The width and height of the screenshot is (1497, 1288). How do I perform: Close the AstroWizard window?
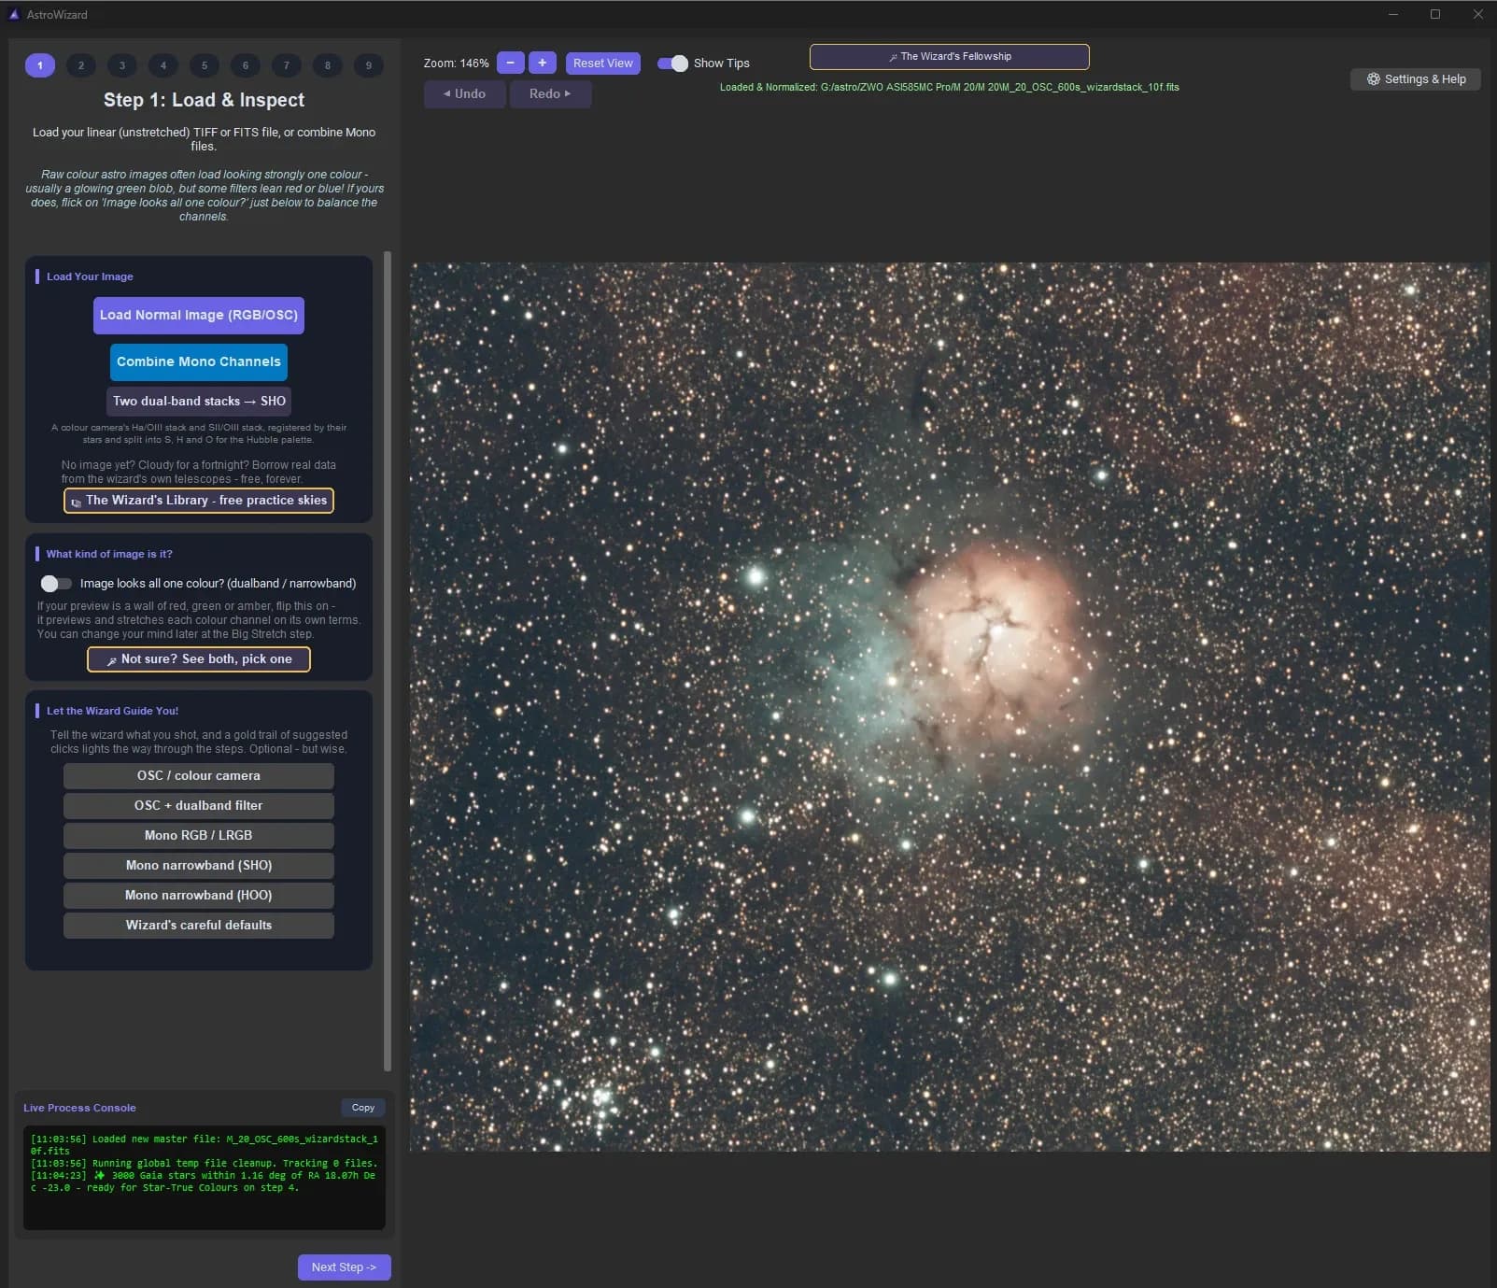click(x=1477, y=14)
